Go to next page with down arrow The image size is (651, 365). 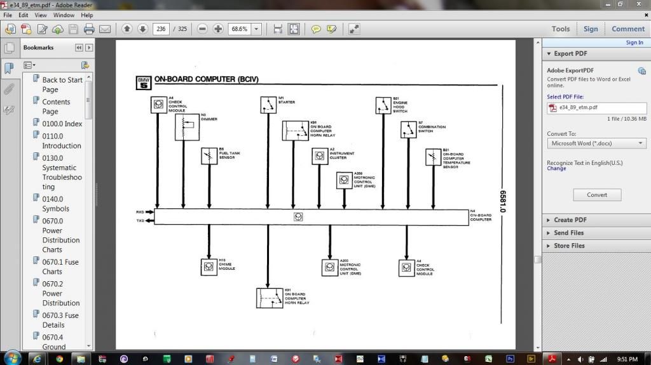point(142,29)
